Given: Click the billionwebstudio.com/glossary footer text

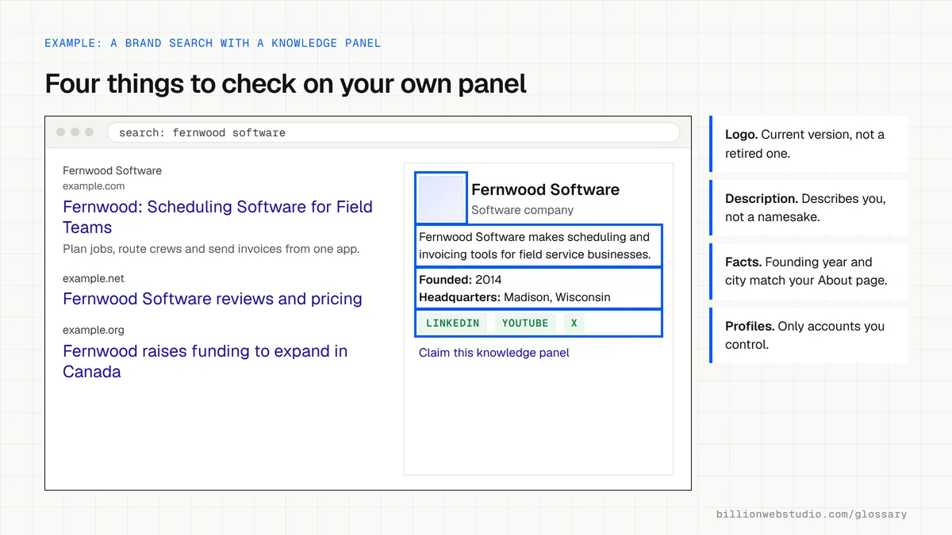Looking at the screenshot, I should click(x=812, y=514).
